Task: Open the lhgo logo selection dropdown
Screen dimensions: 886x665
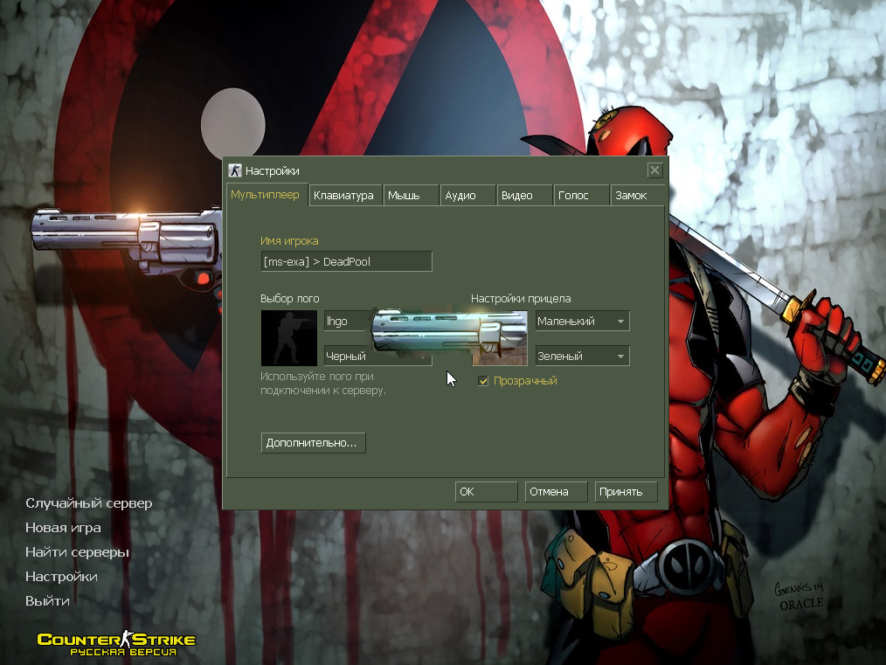Action: (348, 322)
